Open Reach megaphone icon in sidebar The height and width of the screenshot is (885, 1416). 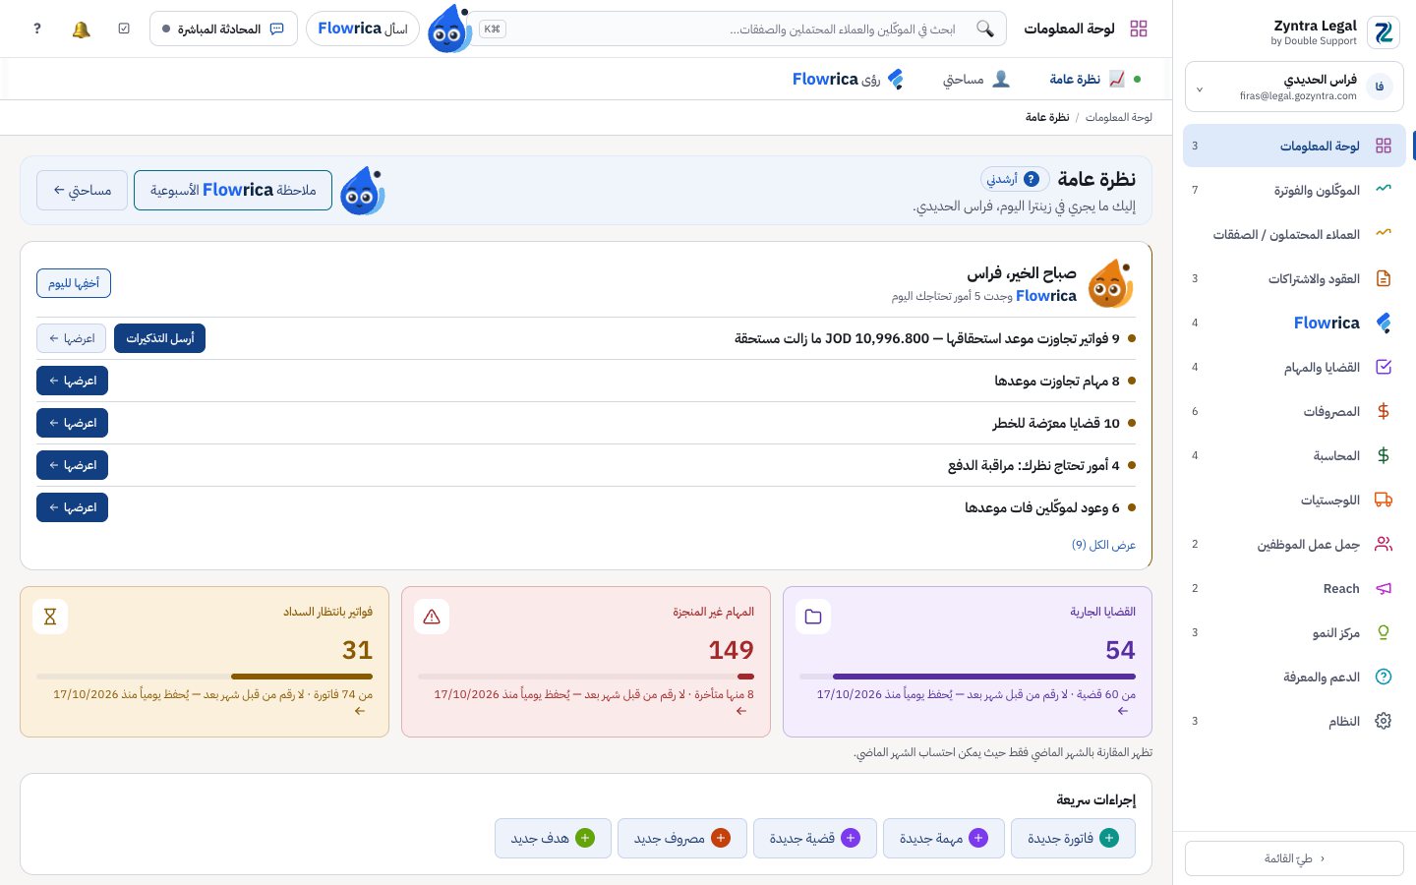[x=1384, y=588]
